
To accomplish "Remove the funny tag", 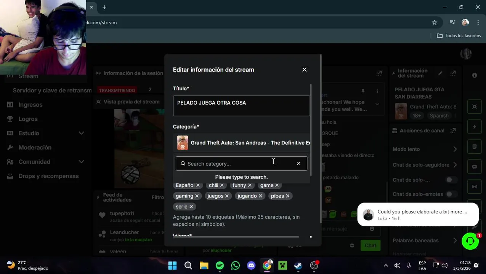I will [250, 185].
